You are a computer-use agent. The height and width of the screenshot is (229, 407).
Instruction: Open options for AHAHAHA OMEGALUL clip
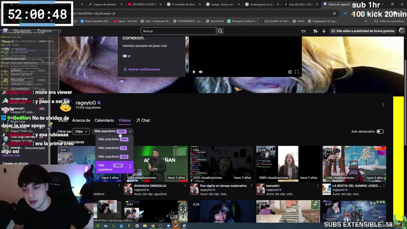point(185,186)
